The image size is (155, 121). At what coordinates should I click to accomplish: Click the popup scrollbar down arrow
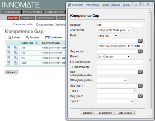click(150, 116)
